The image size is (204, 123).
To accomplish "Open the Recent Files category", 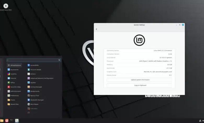I will [x=13, y=104].
